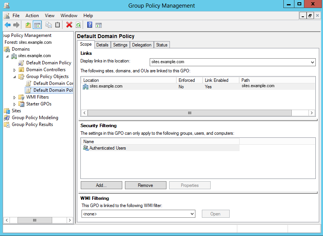This screenshot has width=323, height=236.
Task: Click the Group Policy Results icon
Action: pos(7,124)
